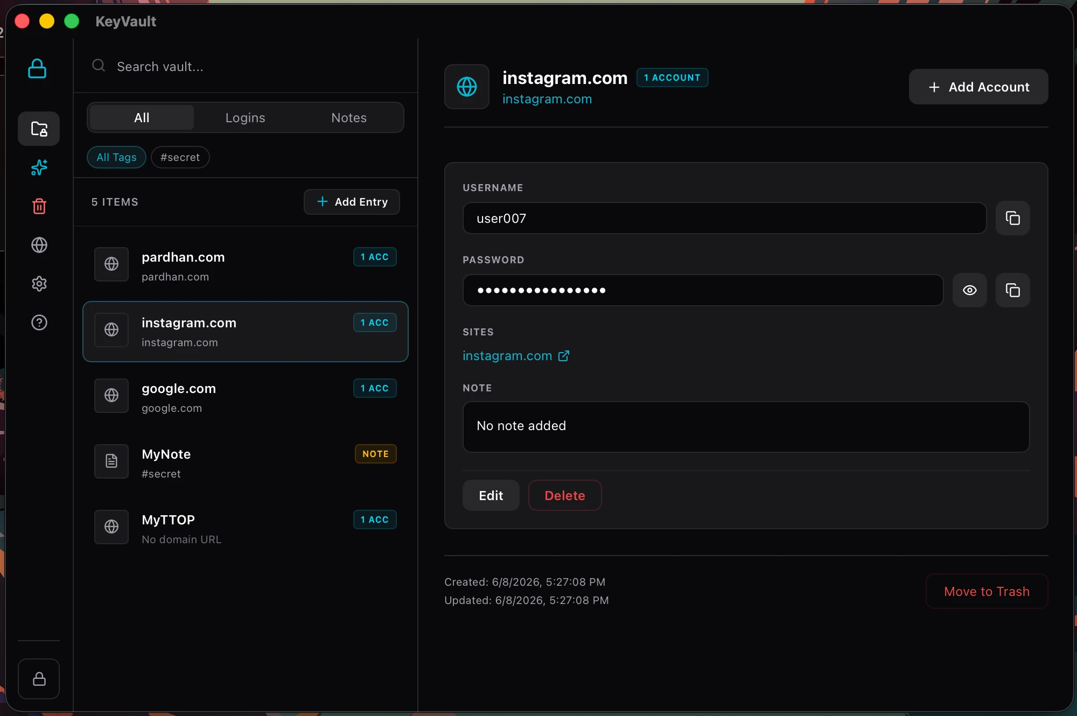The height and width of the screenshot is (716, 1077).
Task: Select the google.com entry
Action: (x=245, y=397)
